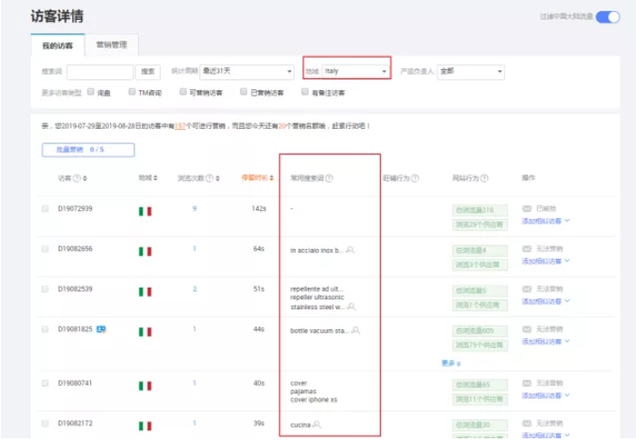Image resolution: width=636 pixels, height=441 pixels.
Task: Click into the 搜索词 input field
Action: pyautogui.click(x=99, y=71)
